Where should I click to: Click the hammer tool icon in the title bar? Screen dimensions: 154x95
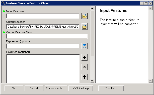[x=4, y=3]
